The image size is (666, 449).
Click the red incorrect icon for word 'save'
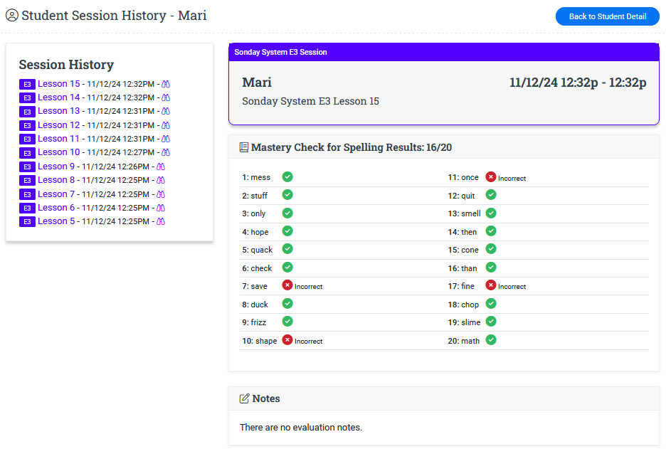(x=287, y=285)
